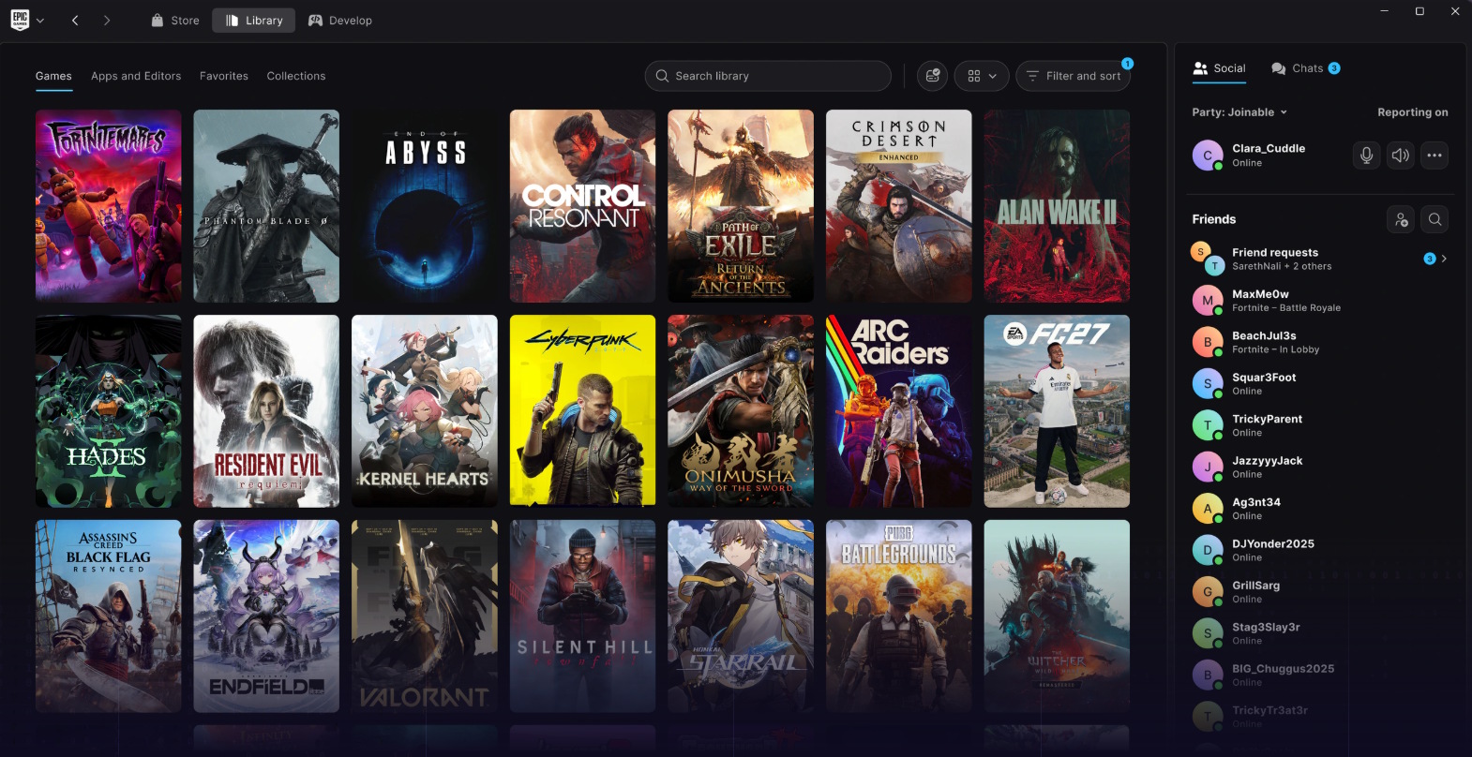The width and height of the screenshot is (1472, 757).
Task: Click Clara_Cuddle profile avatar
Action: (1208, 156)
